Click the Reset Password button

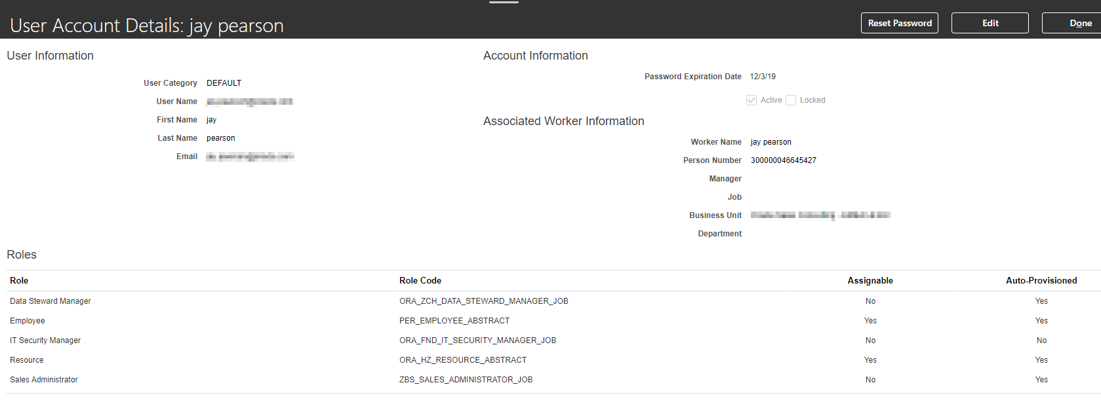pyautogui.click(x=899, y=23)
